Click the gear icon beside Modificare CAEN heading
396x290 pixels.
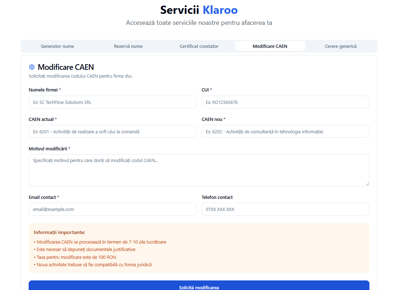(x=32, y=67)
